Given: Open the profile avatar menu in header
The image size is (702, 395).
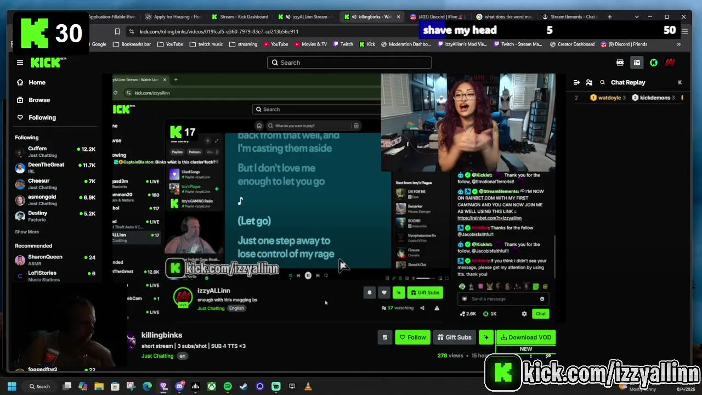Looking at the screenshot, I should [x=670, y=63].
